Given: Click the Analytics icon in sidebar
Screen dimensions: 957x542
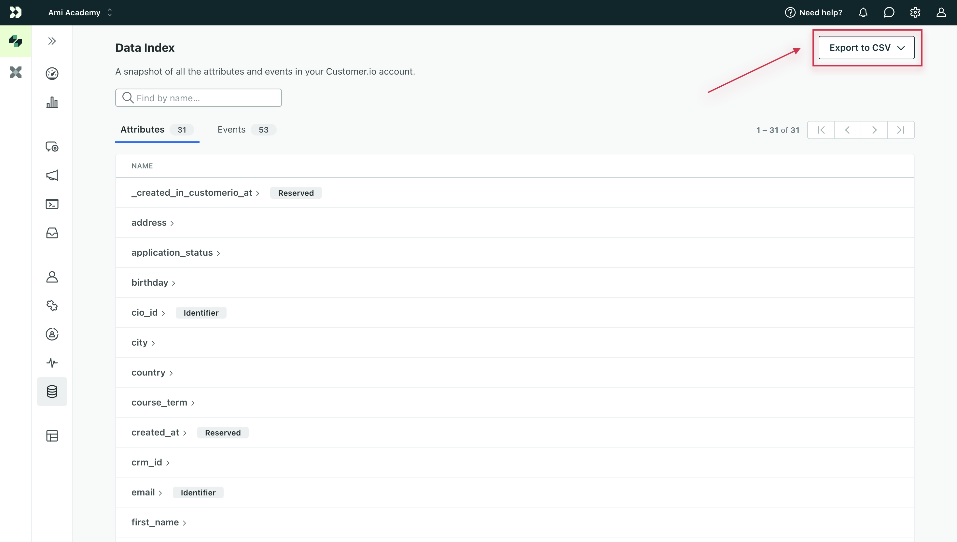Looking at the screenshot, I should pos(51,102).
